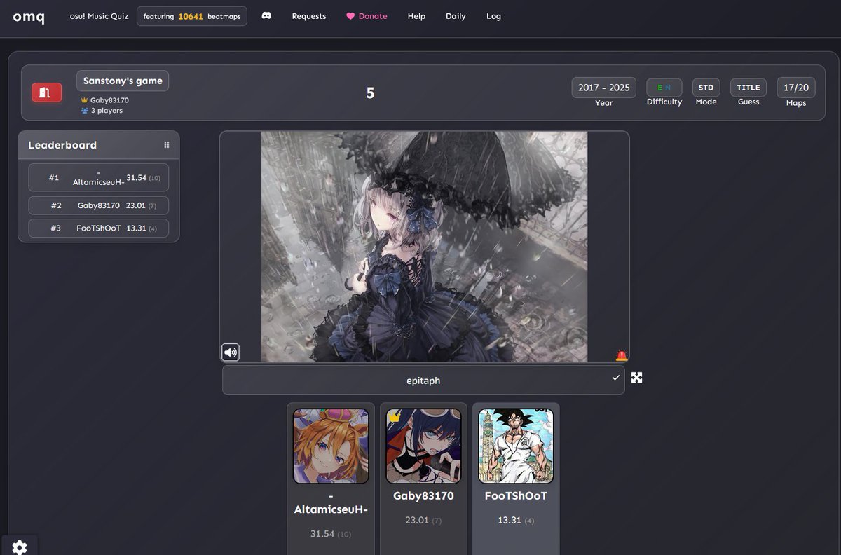Click Gaby83170 player avatar
The height and width of the screenshot is (555, 841).
tap(423, 446)
